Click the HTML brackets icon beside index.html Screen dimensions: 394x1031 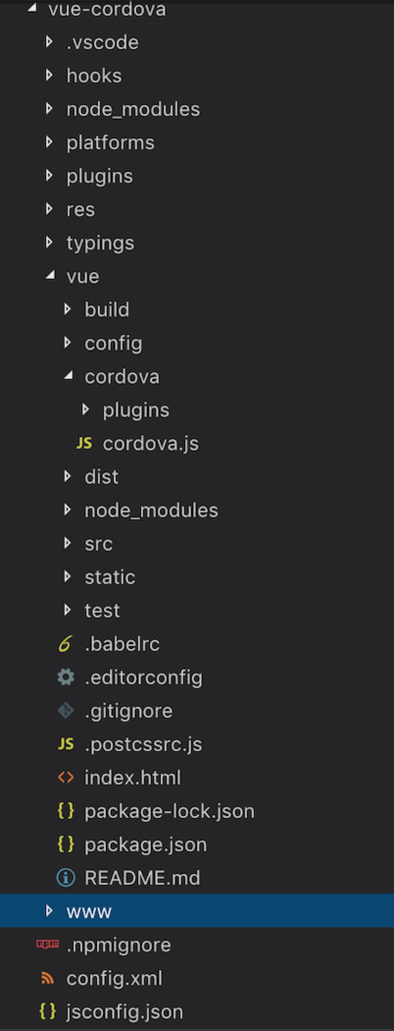[66, 777]
